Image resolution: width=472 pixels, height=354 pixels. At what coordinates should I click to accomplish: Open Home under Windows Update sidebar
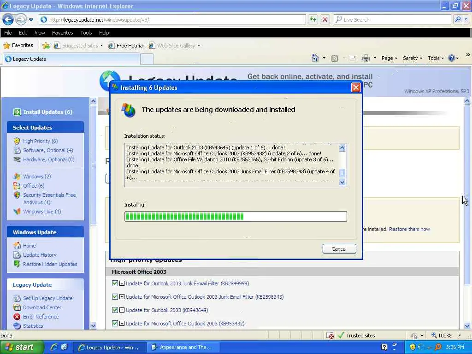(29, 246)
